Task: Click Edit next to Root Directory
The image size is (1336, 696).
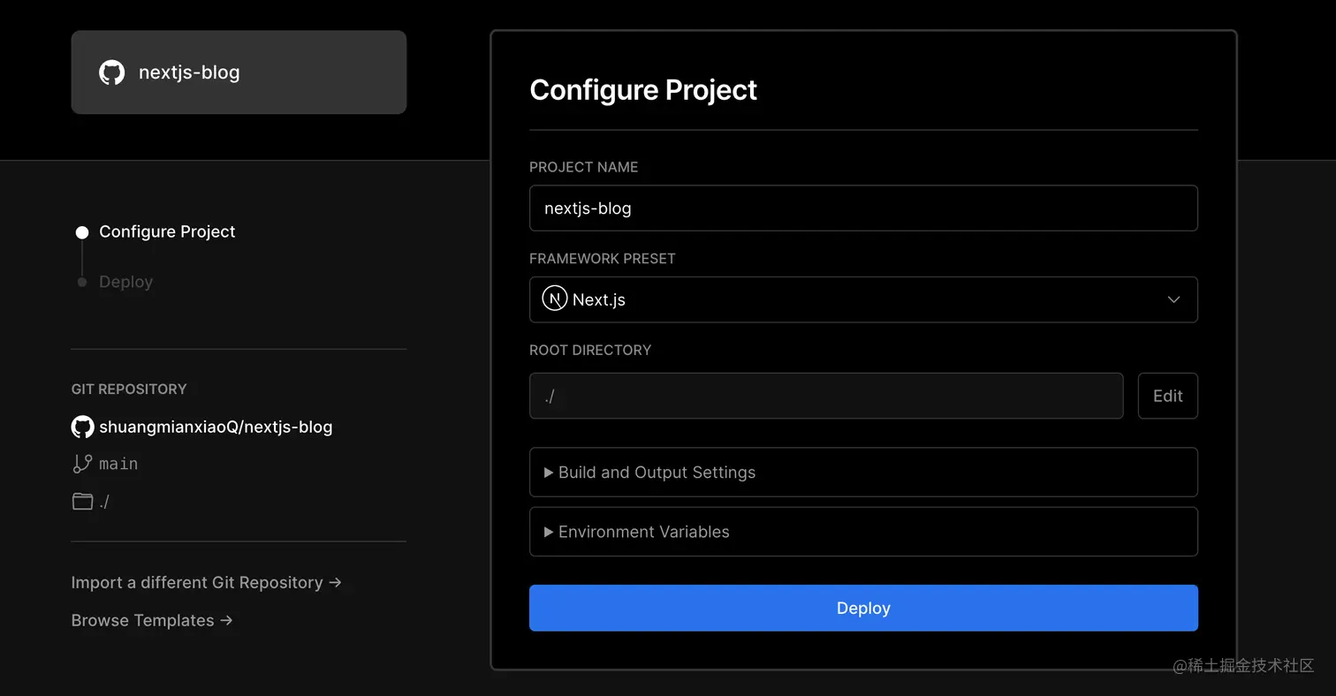Action: [1167, 396]
